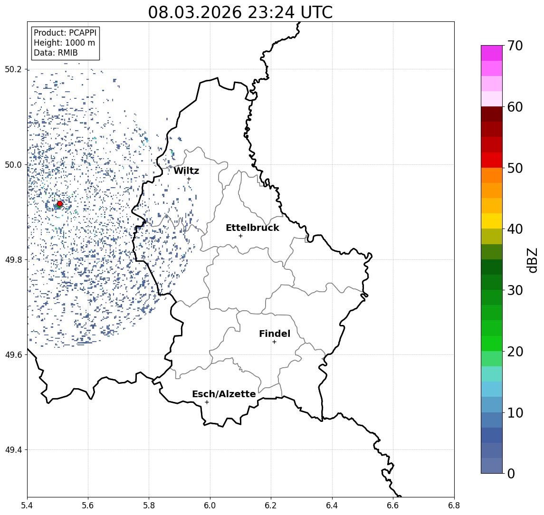This screenshot has width=544, height=515.
Task: Click the colorbar 40 tick label
Action: point(515,229)
